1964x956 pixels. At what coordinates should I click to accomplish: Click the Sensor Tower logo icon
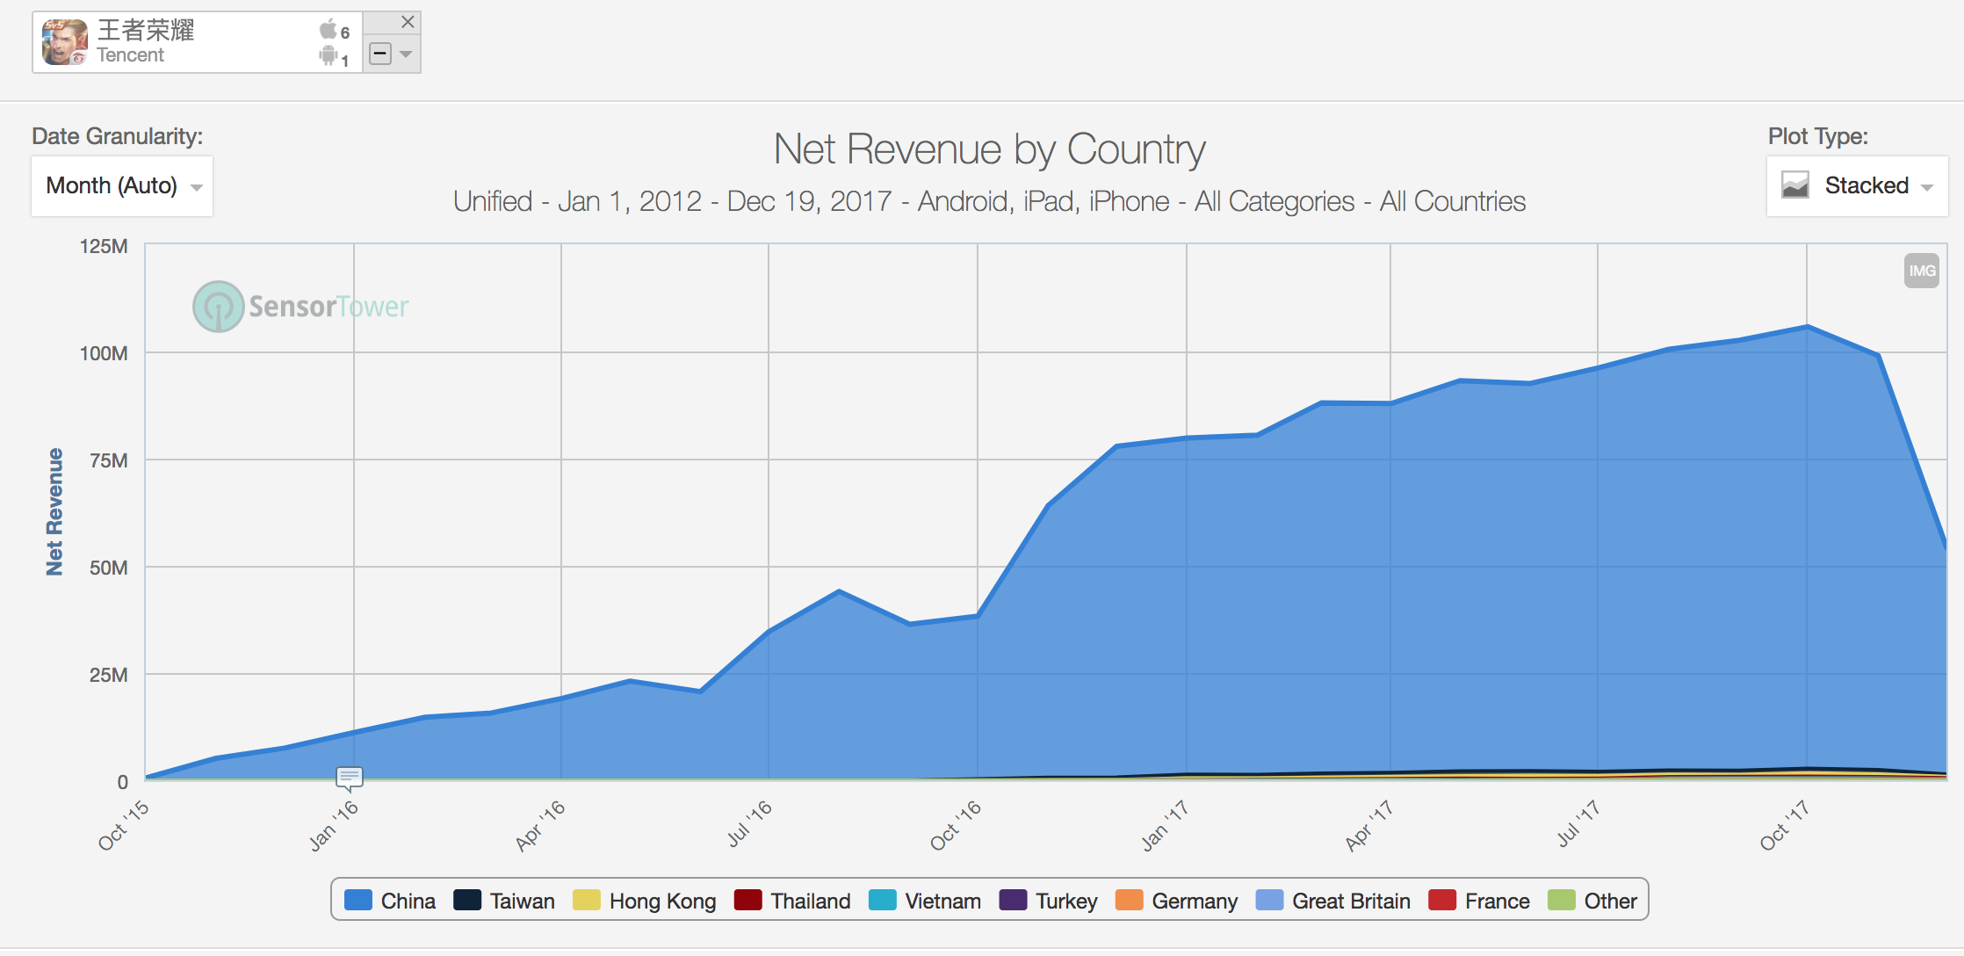pos(218,307)
